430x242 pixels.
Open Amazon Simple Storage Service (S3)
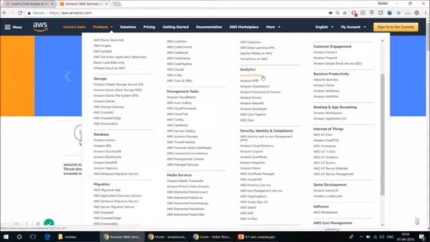click(118, 84)
